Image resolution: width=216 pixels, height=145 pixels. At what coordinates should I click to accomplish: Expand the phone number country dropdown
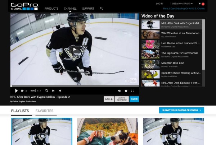point(181,4)
